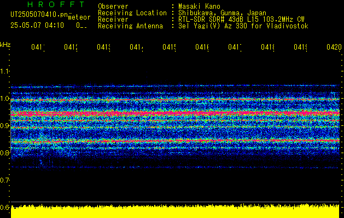Image resolution: width=344 pixels, height=218 pixels.
Task: Click the 'meteor' label
Action: [79, 17]
